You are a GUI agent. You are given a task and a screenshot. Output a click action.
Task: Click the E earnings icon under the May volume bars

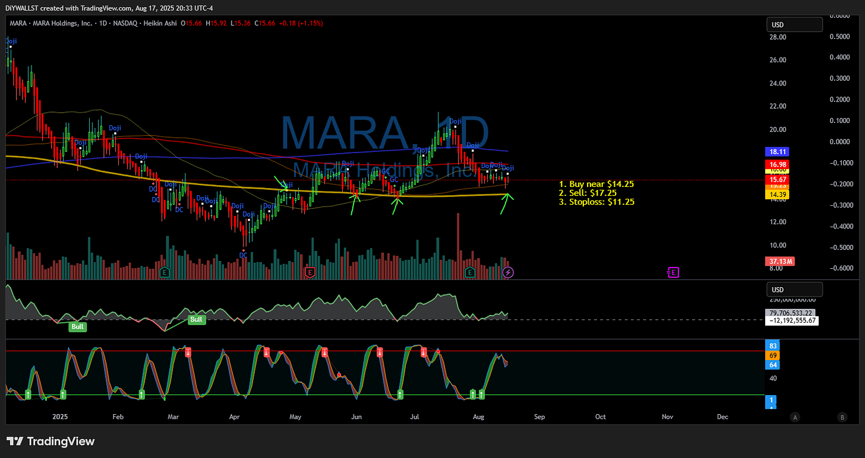310,272
